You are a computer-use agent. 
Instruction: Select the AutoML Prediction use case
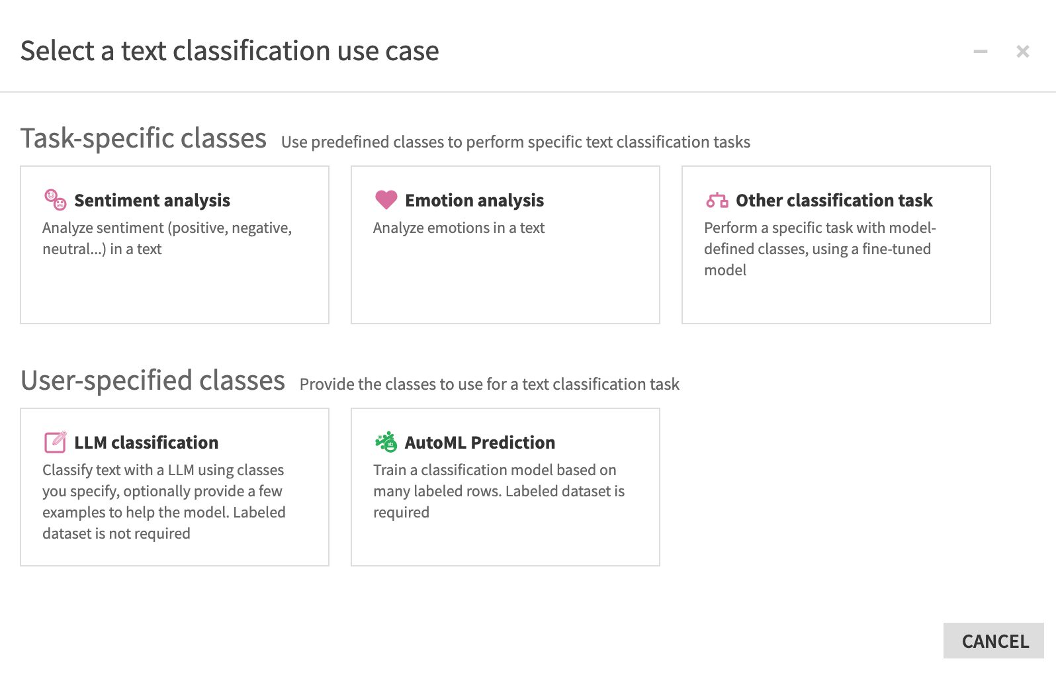point(505,487)
